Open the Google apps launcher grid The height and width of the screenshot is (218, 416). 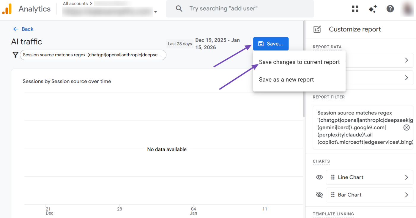point(355,9)
